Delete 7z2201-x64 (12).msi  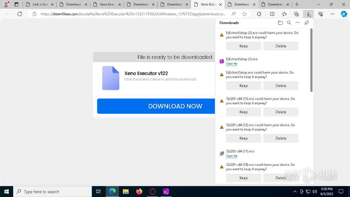pos(281,138)
